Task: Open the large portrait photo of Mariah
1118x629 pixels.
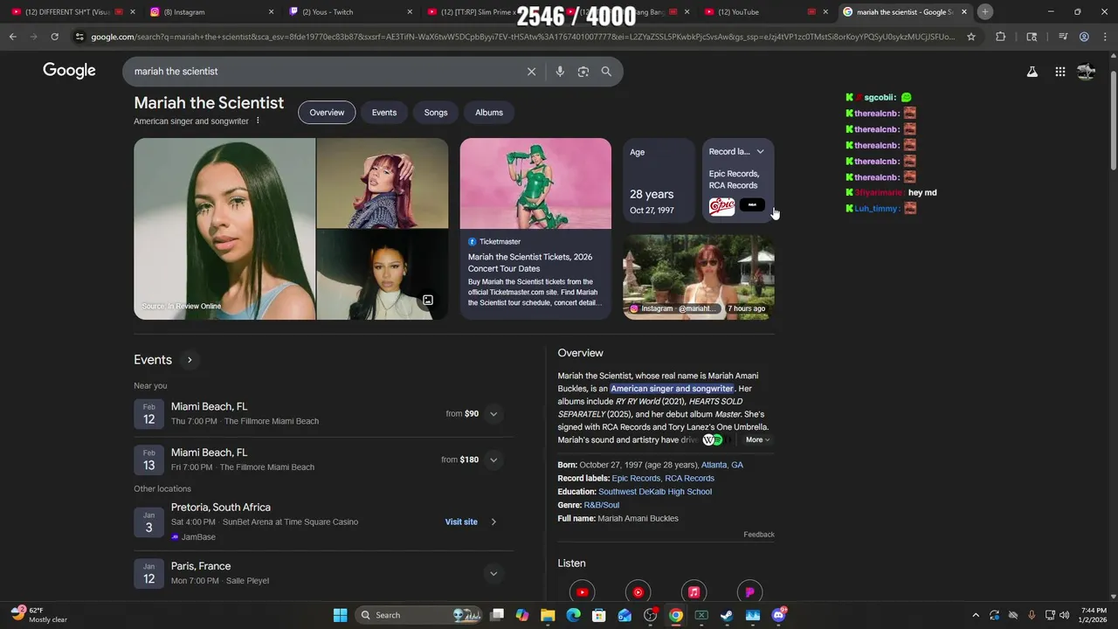Action: 224,229
